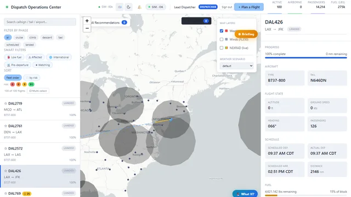
Task: Select DAL2572 LAX to LAS flight card
Action: click(40, 154)
